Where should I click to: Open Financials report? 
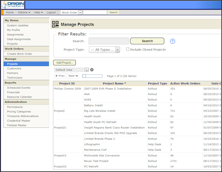[x=13, y=92]
